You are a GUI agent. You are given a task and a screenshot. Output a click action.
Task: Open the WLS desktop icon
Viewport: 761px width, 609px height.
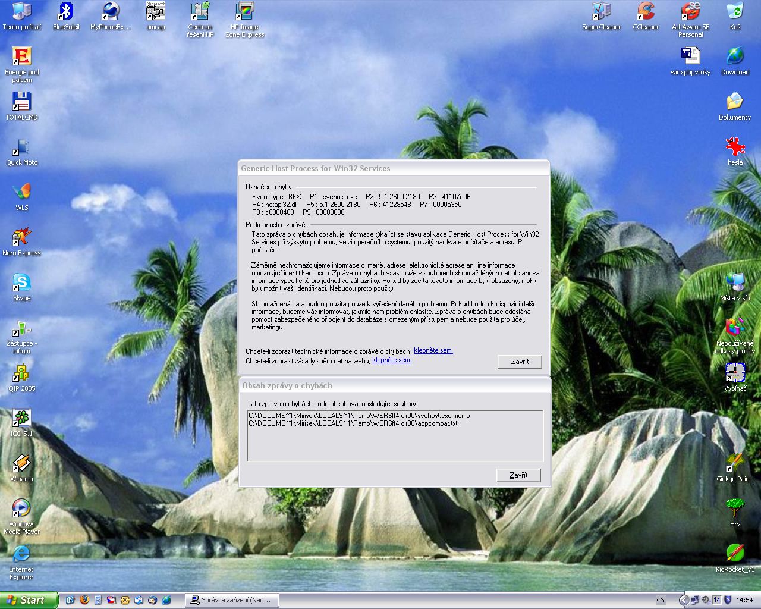click(x=22, y=196)
